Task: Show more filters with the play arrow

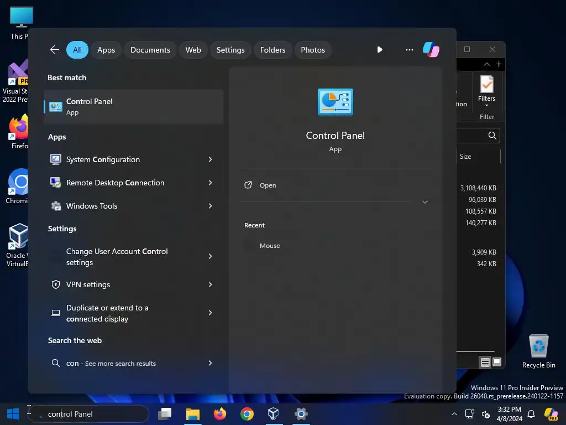Action: tap(380, 49)
